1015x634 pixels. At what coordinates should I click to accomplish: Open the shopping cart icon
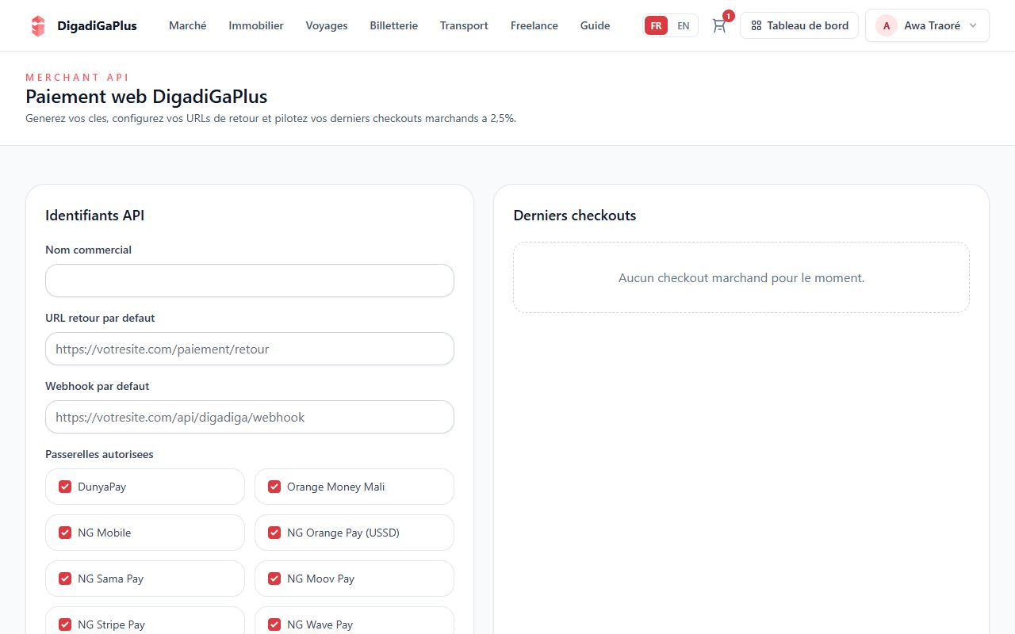pyautogui.click(x=719, y=25)
